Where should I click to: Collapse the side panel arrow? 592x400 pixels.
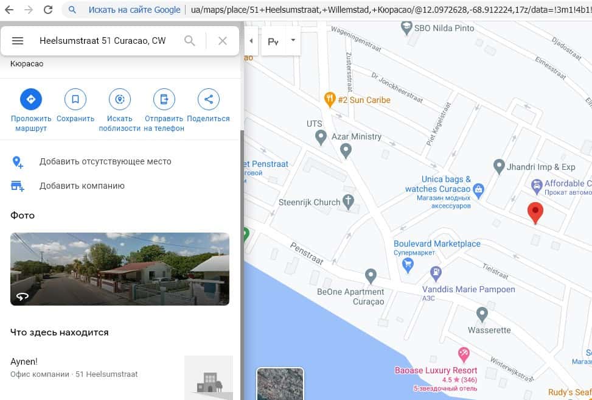click(x=251, y=41)
